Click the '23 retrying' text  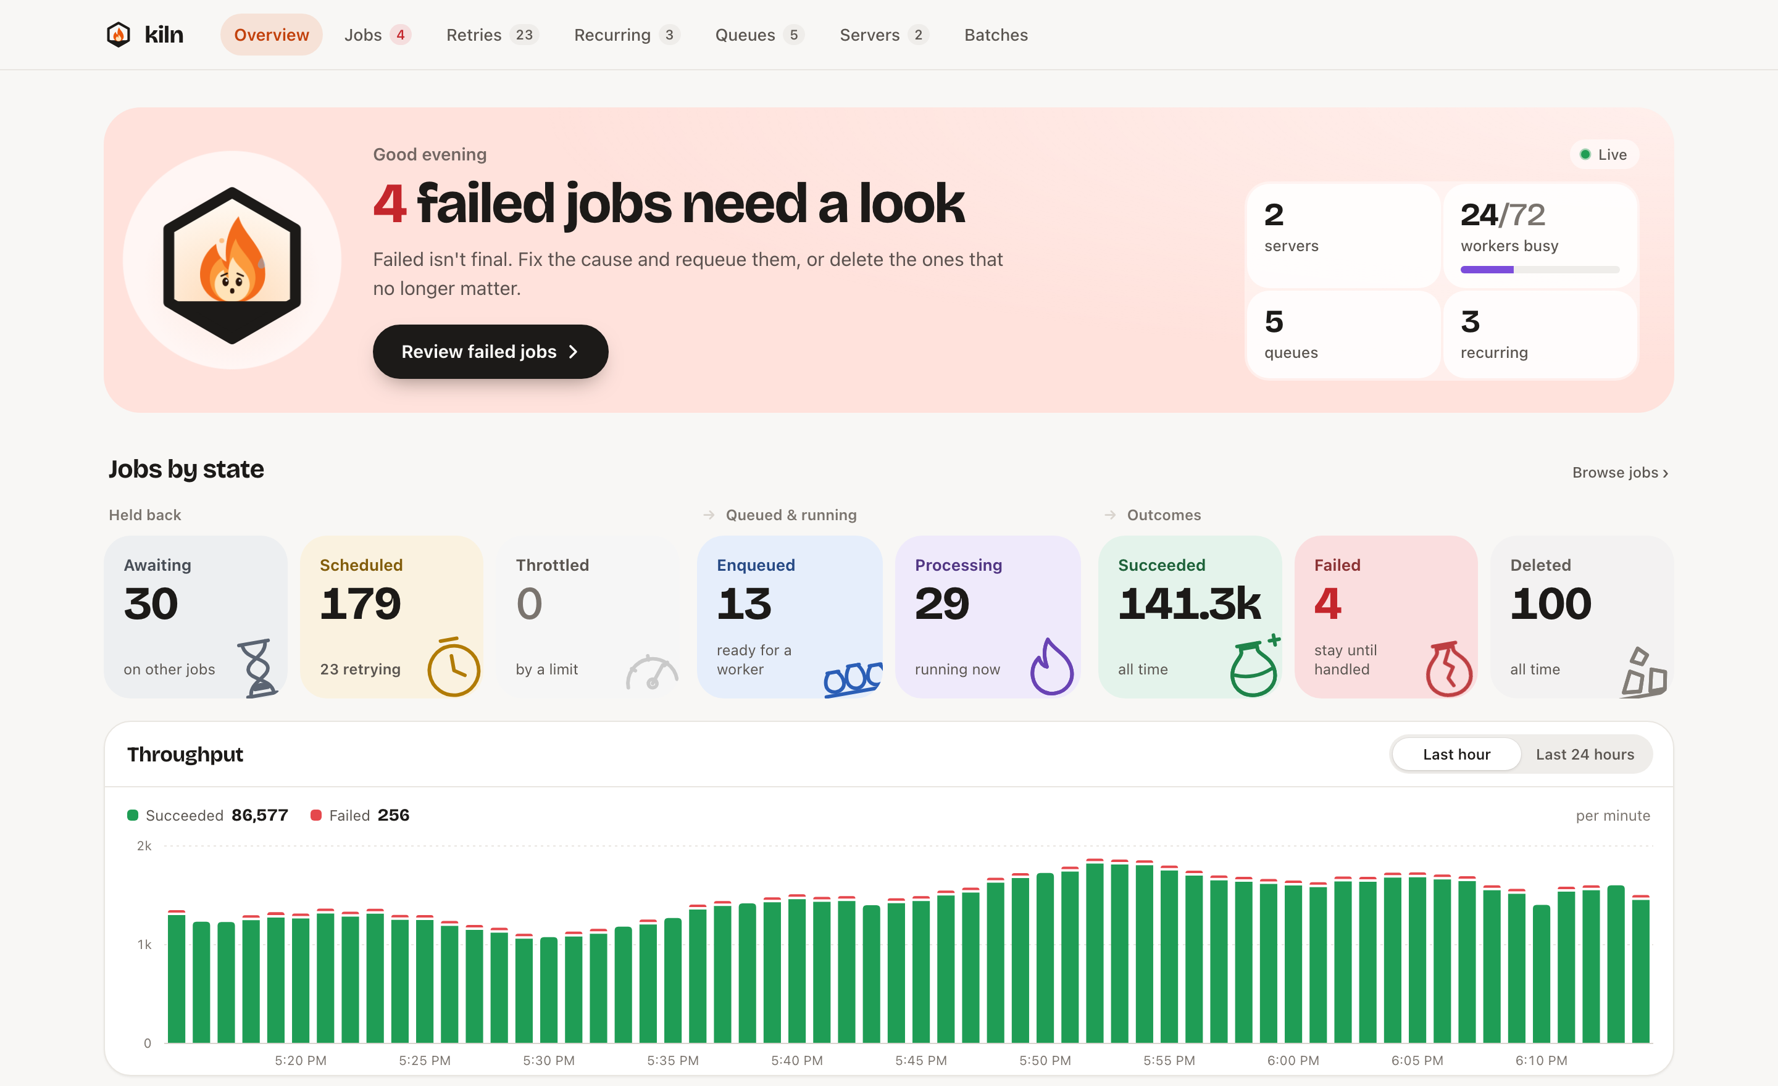[x=360, y=669]
